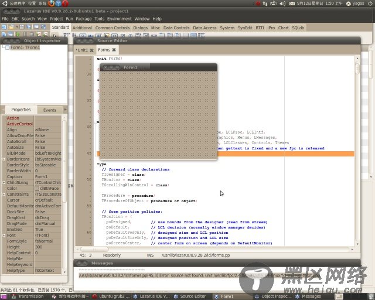
Task: Click the source not found error message
Action: [x=199, y=275]
